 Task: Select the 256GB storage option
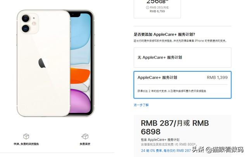pyautogui.click(x=157, y=9)
